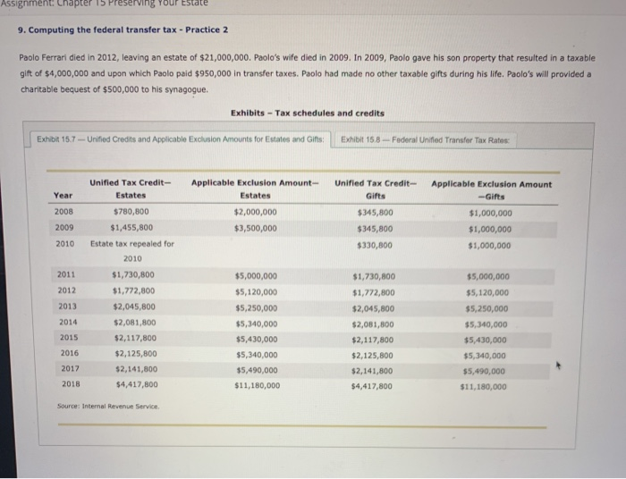Click the '$5,120,000' estate exclusion for 2012
The image size is (626, 479).
(257, 292)
